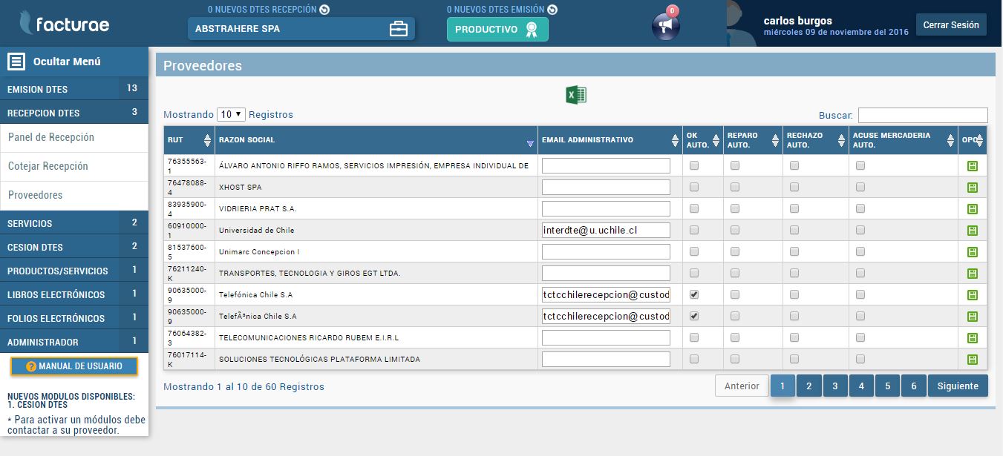
Task: Click the Cerrar Sesión button
Action: [951, 25]
